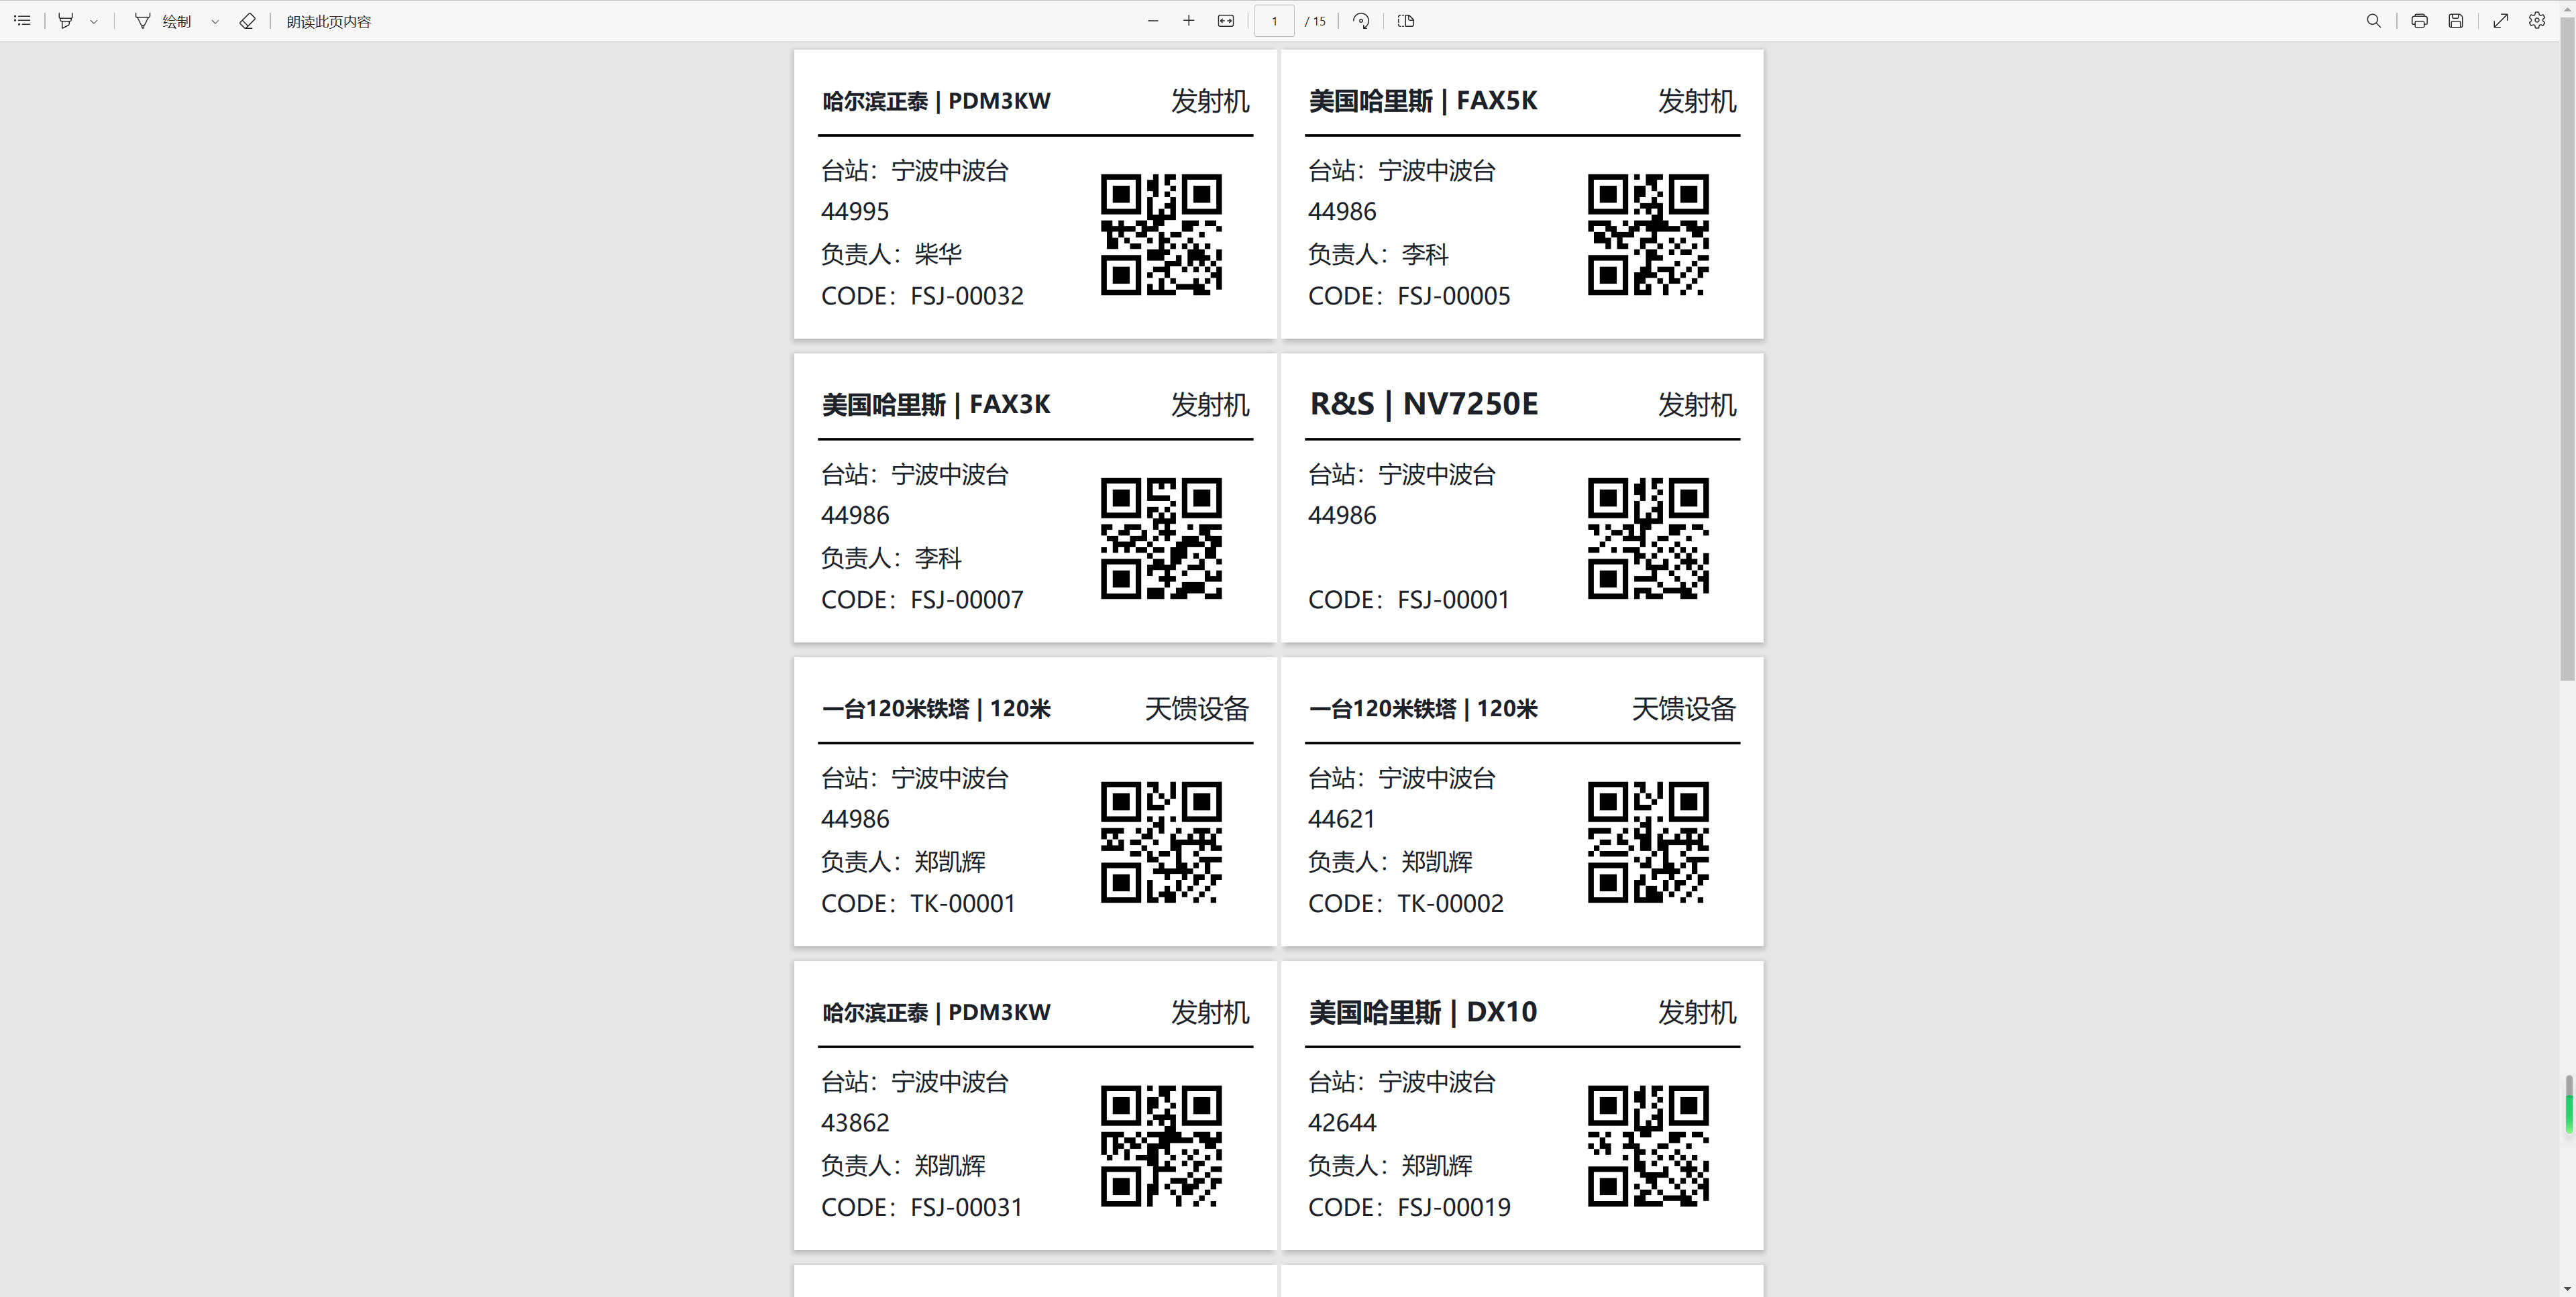Zoom in with the plus icon
The image size is (2576, 1297).
pyautogui.click(x=1188, y=21)
